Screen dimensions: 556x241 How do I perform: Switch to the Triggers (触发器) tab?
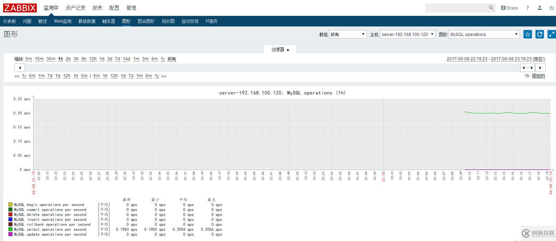tap(109, 21)
